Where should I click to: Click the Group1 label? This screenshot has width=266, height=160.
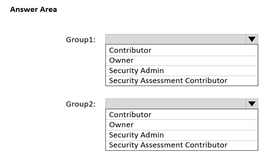point(81,40)
